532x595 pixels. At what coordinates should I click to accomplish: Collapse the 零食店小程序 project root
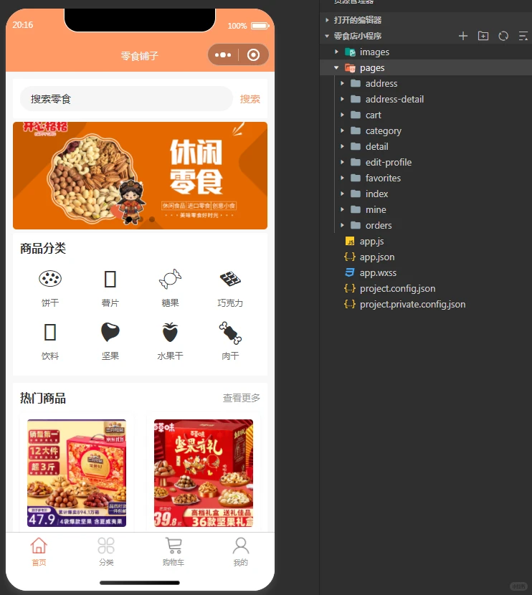pos(327,36)
